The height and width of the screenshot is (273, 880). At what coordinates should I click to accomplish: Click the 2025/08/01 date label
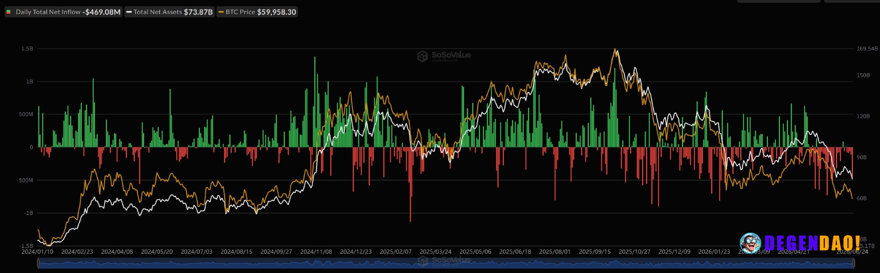(x=555, y=252)
